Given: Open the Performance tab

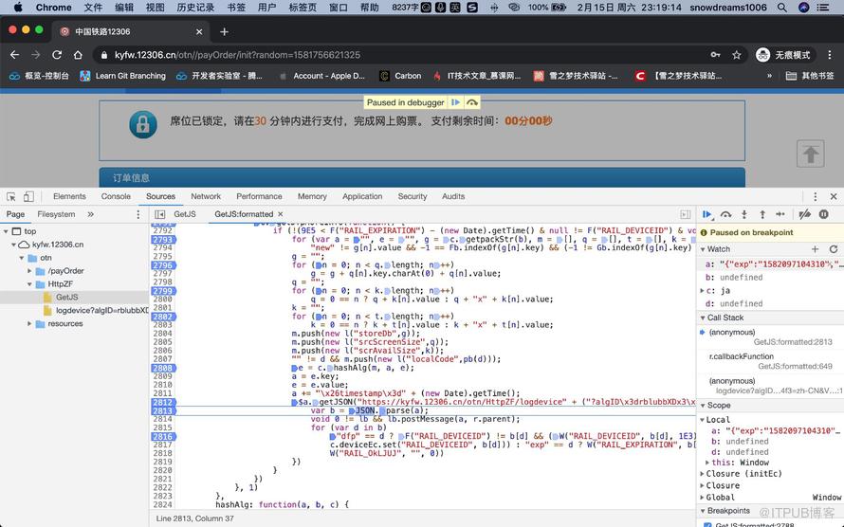Looking at the screenshot, I should [x=259, y=197].
